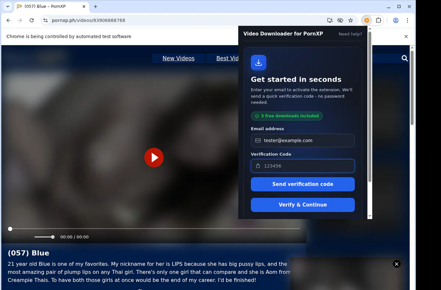Click the 3 free downloads included badge
Image resolution: width=441 pixels, height=290 pixels.
tap(287, 116)
